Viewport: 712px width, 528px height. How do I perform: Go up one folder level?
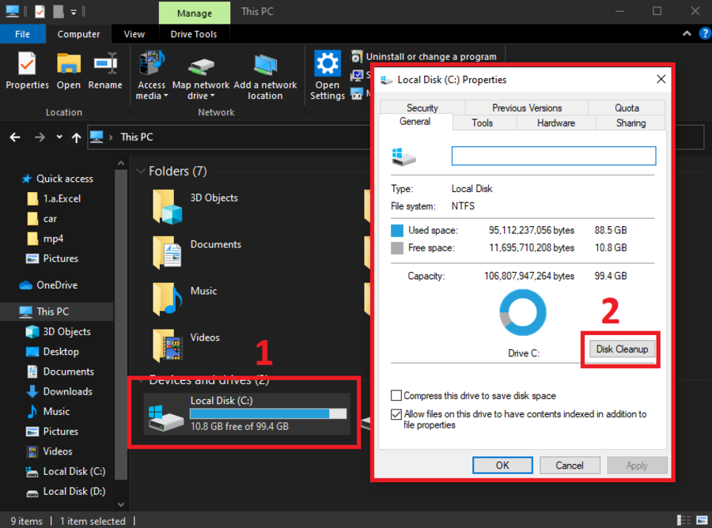tap(76, 138)
